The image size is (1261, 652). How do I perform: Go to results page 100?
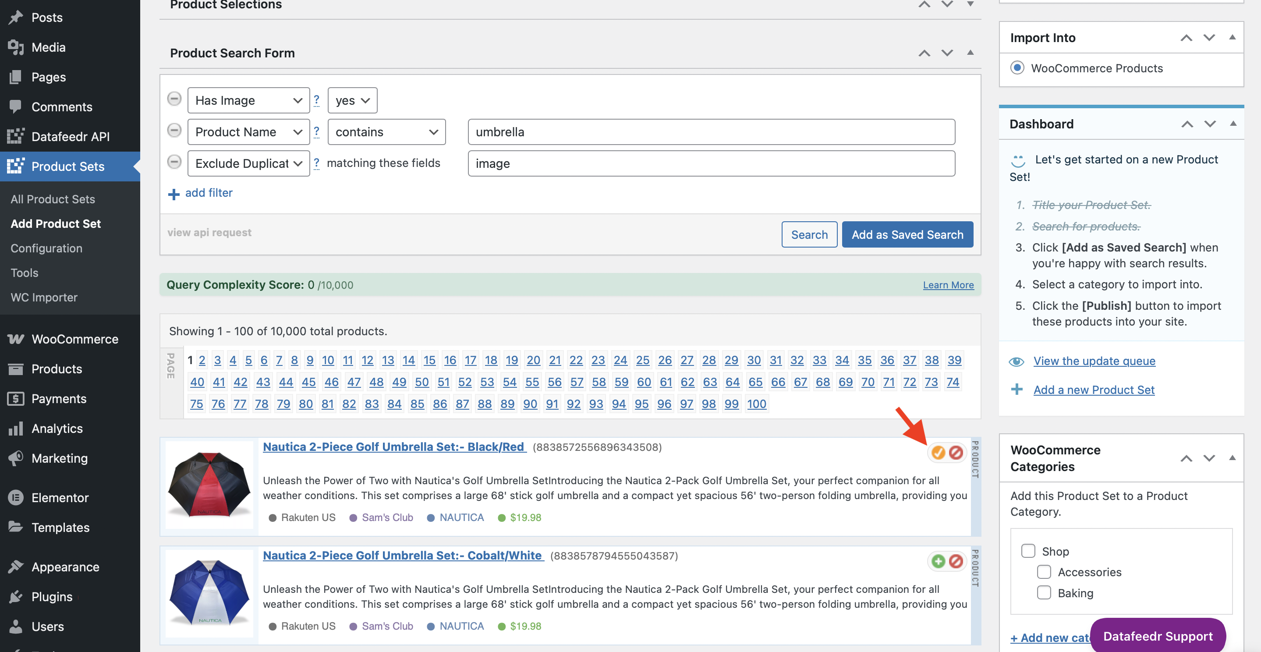click(756, 404)
